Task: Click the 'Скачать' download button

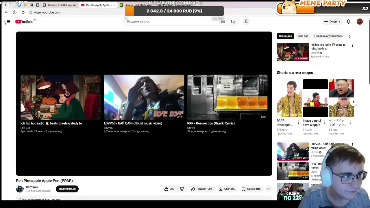Action: 227,189
